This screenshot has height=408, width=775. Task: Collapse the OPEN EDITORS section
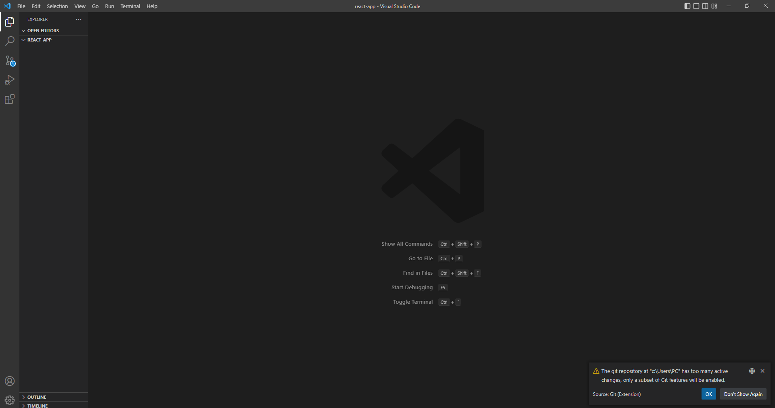pyautogui.click(x=54, y=31)
